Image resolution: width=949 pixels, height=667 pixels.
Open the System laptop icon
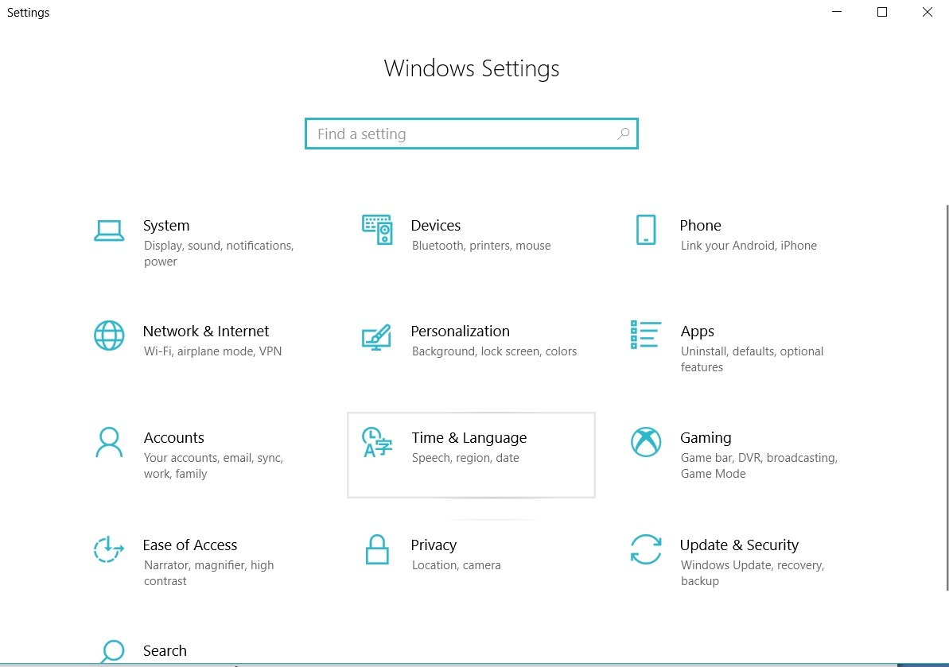click(109, 231)
